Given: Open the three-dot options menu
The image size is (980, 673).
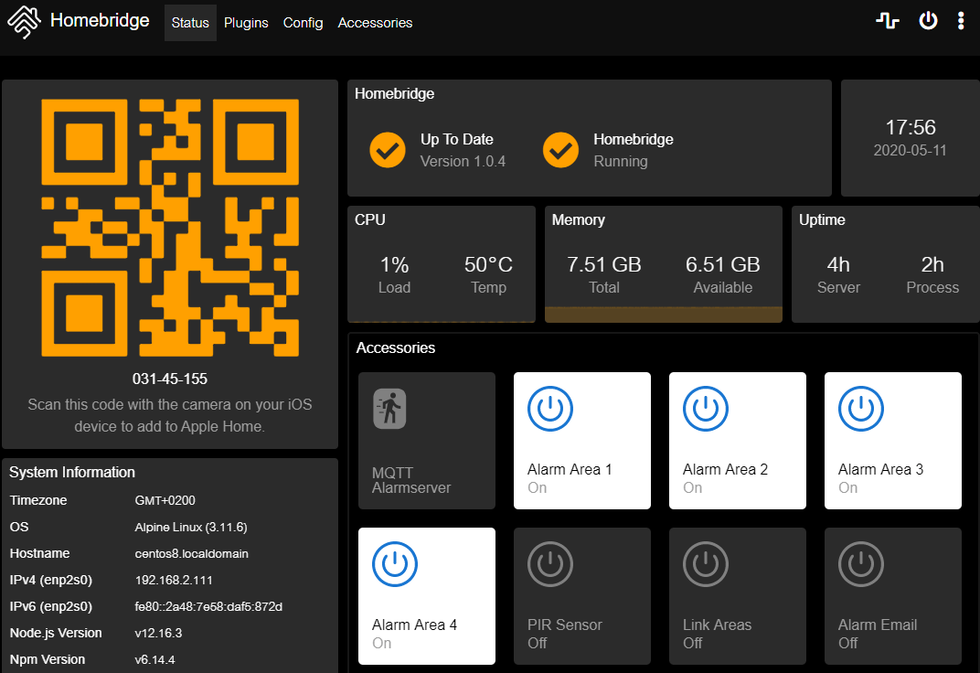Looking at the screenshot, I should coord(961,21).
